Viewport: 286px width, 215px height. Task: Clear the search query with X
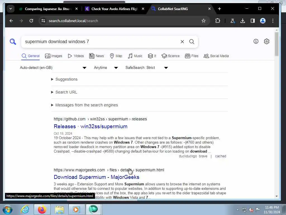pyautogui.click(x=182, y=42)
